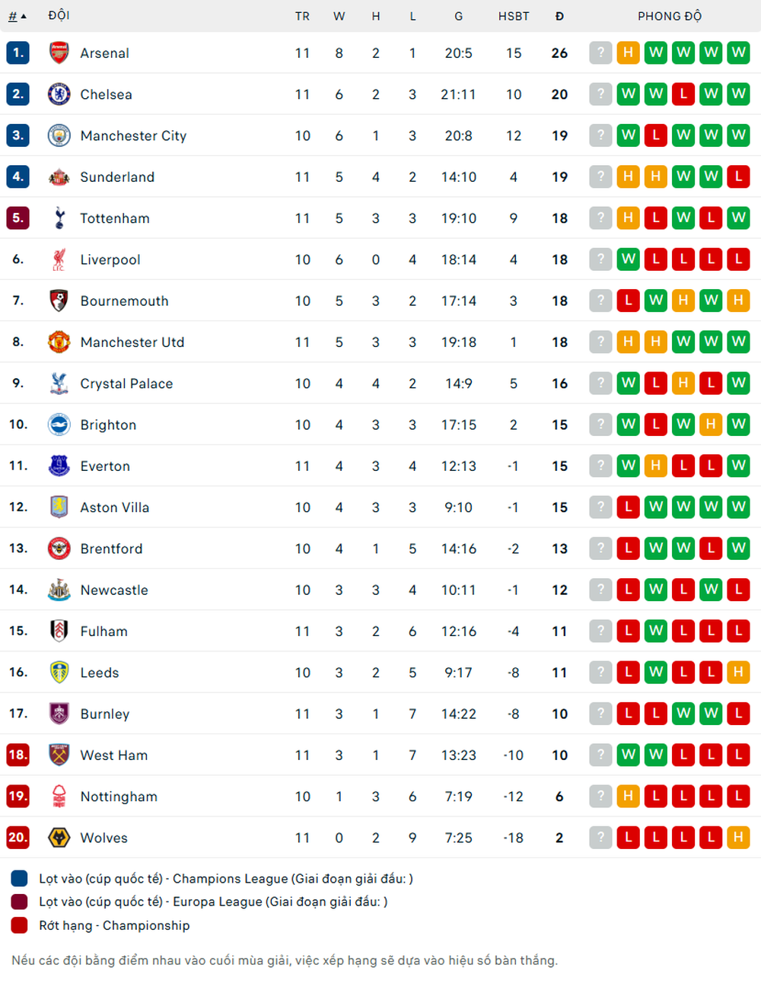Click the West Ham club crest
This screenshot has width=761, height=983.
(59, 755)
